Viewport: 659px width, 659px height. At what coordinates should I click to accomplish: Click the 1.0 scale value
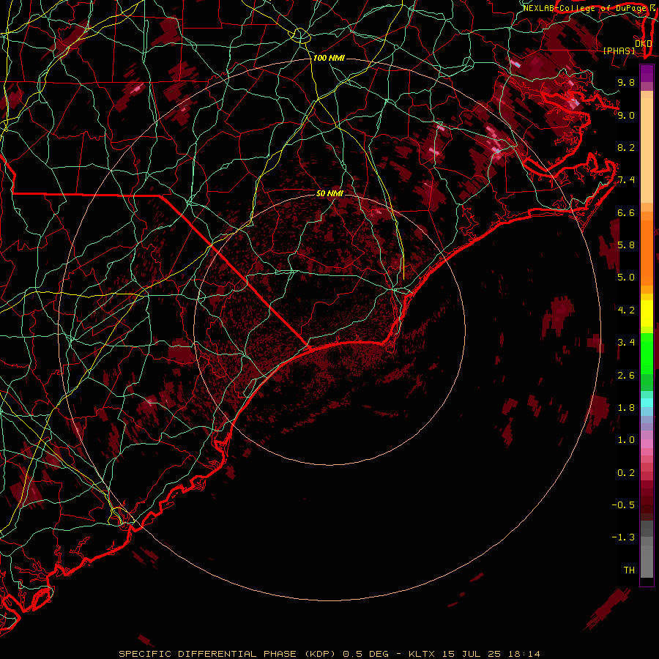click(x=626, y=440)
